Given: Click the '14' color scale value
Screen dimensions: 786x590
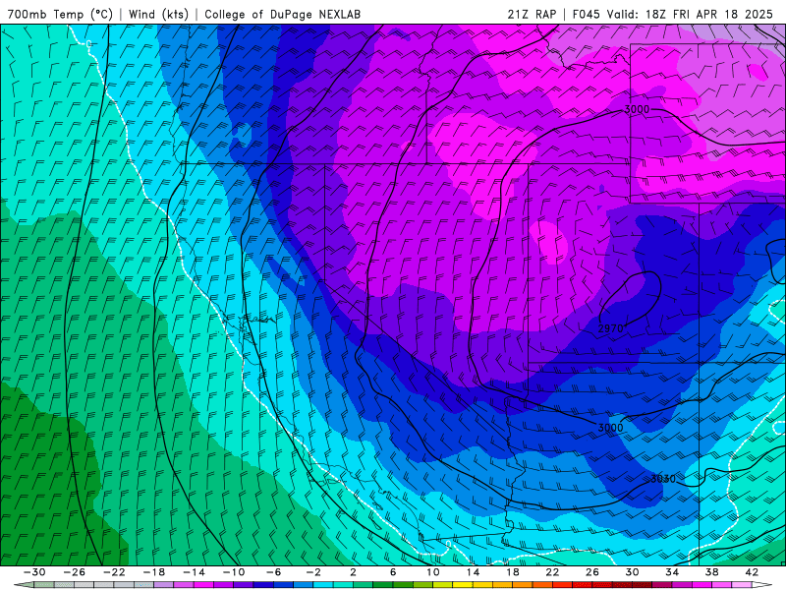Looking at the screenshot, I should coord(473,572).
